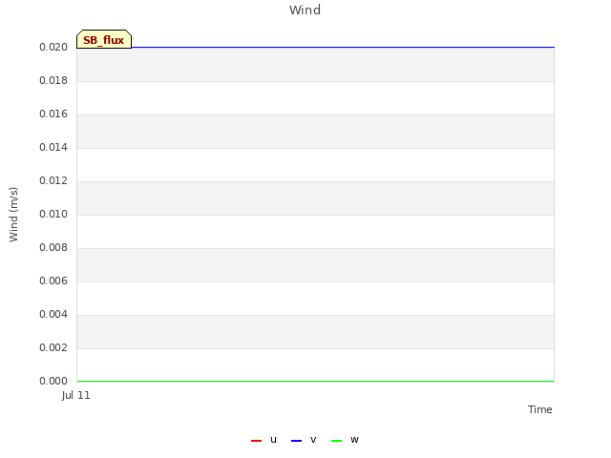Click the red u legend swatch
Viewport: 611px width, 458px height.
(x=256, y=441)
